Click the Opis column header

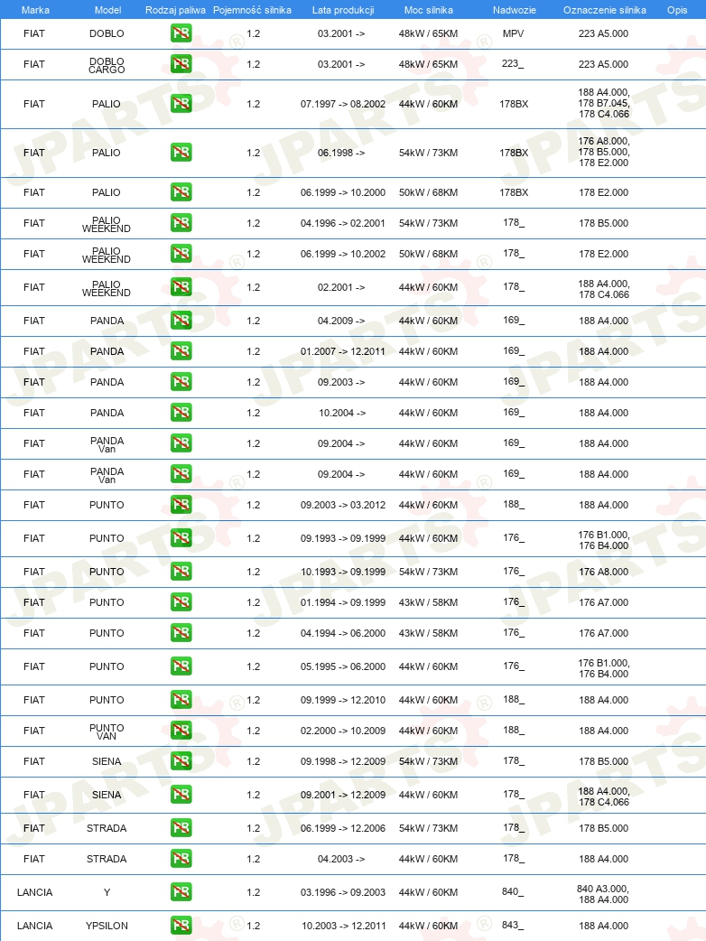pyautogui.click(x=677, y=10)
